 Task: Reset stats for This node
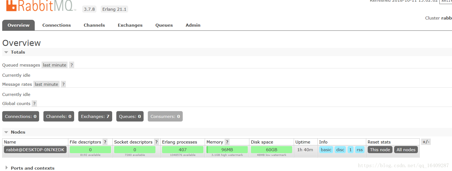(x=380, y=150)
